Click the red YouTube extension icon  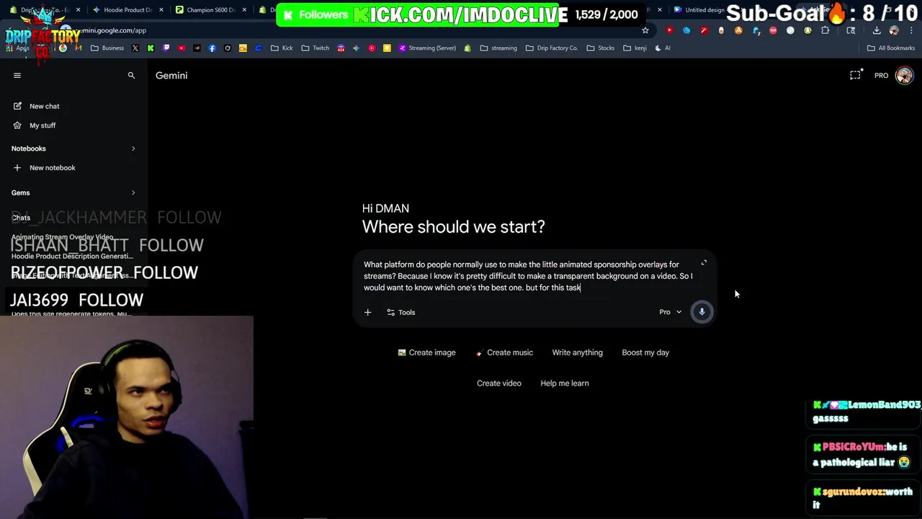[x=669, y=30]
